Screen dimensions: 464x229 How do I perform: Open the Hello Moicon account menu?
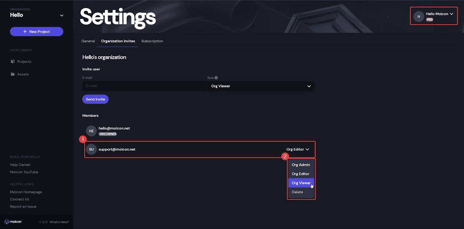[x=439, y=14]
